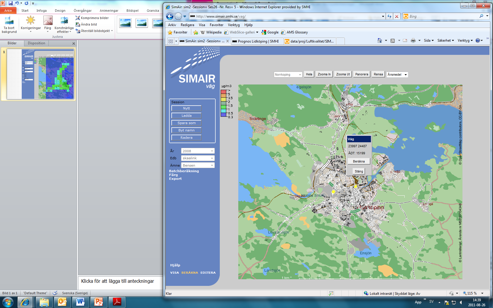The width and height of the screenshot is (493, 308).
Task: Switch to Infoga ribbon tab
Action: (x=41, y=11)
